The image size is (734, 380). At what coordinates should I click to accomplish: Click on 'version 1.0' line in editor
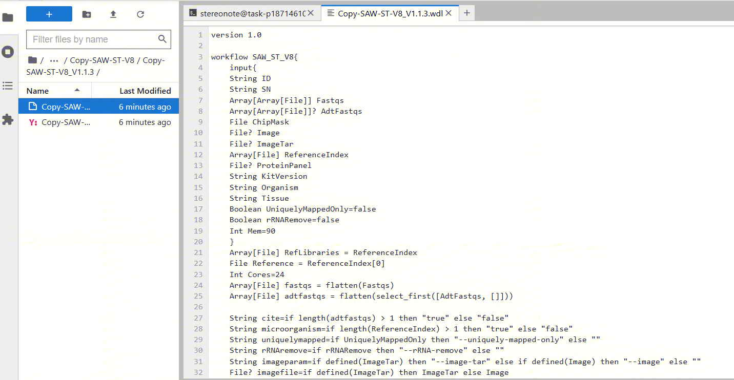(x=236, y=35)
